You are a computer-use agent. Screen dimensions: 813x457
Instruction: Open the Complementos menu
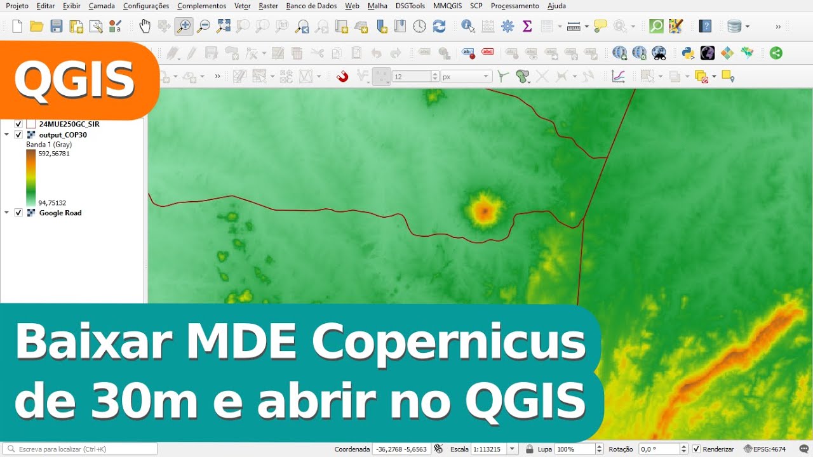(201, 6)
